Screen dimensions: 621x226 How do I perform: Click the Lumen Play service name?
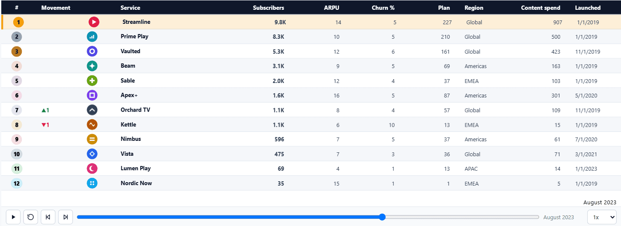[x=136, y=168]
